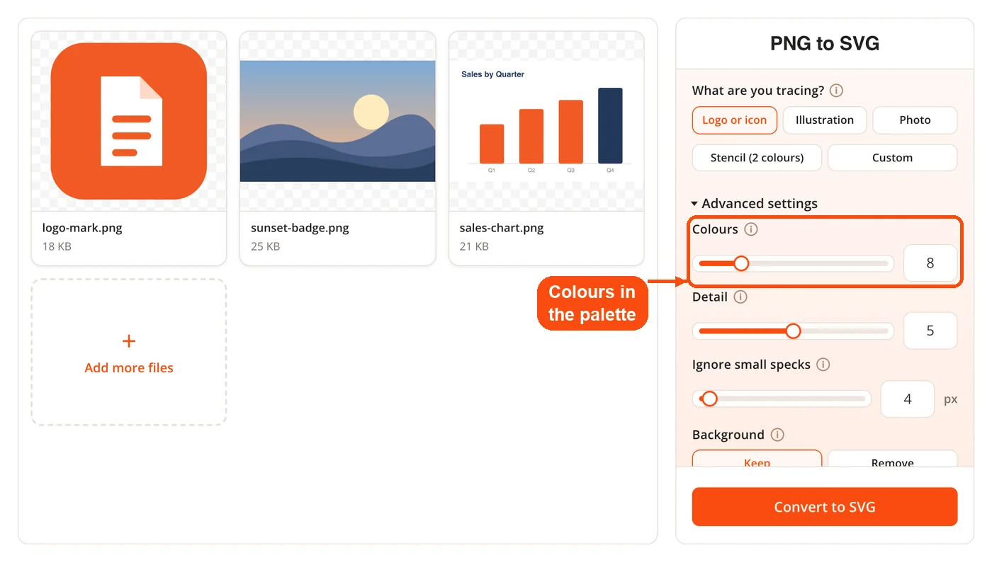Screen dimensions: 992x562
Task: Choose the Illustration tracing preset
Action: [825, 120]
